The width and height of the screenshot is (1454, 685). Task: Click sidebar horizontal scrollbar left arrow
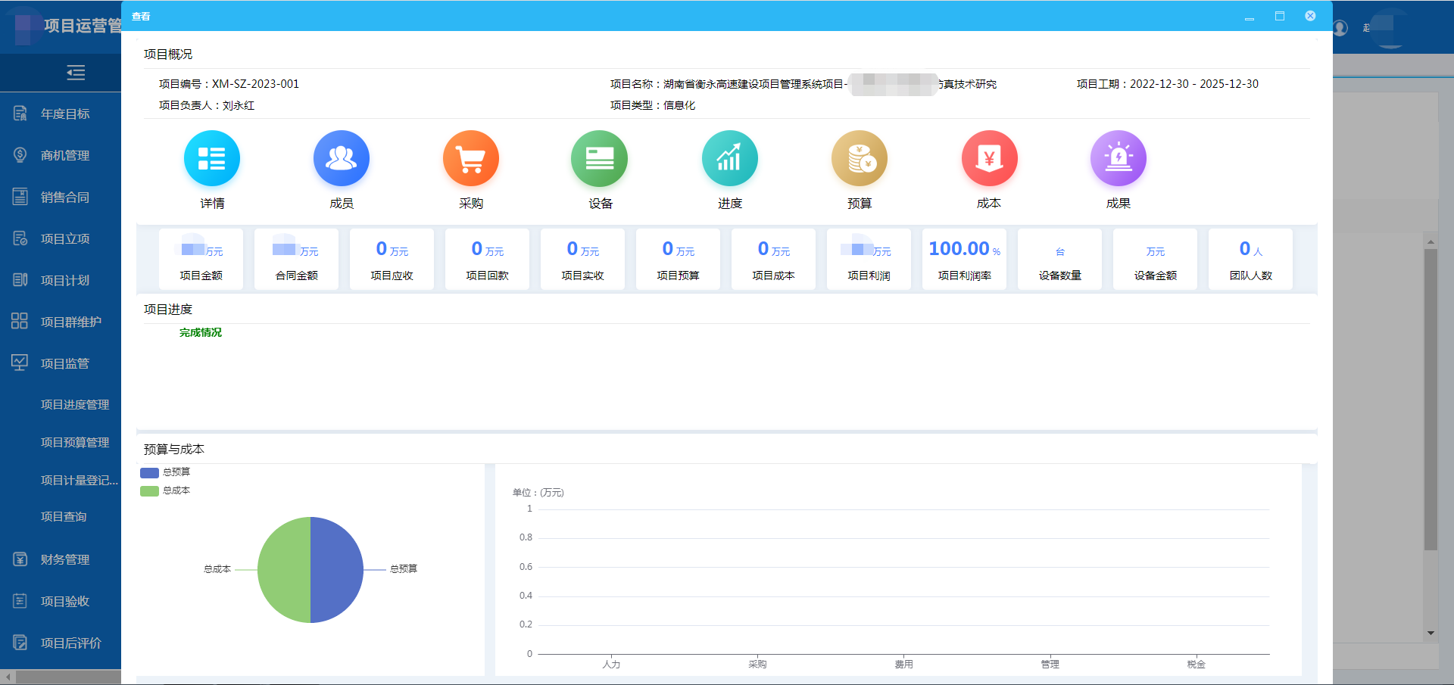click(x=8, y=677)
